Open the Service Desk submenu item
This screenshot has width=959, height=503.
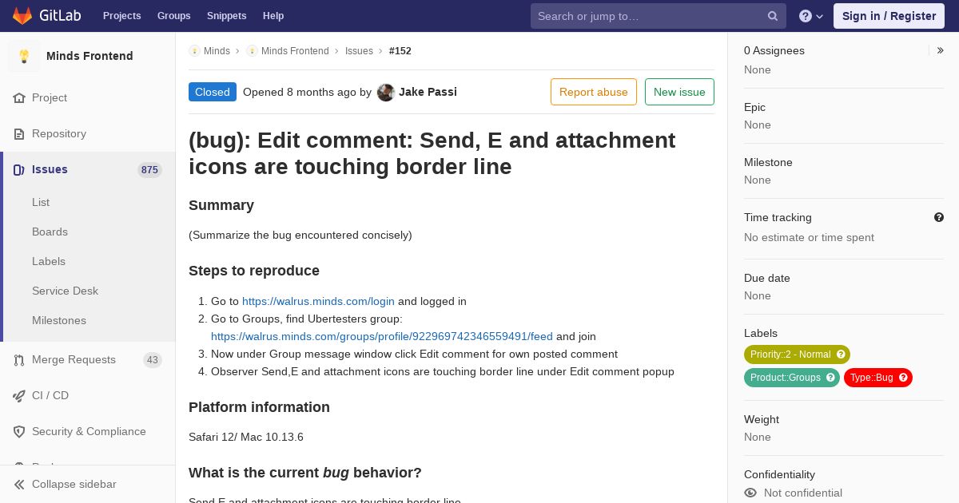65,291
